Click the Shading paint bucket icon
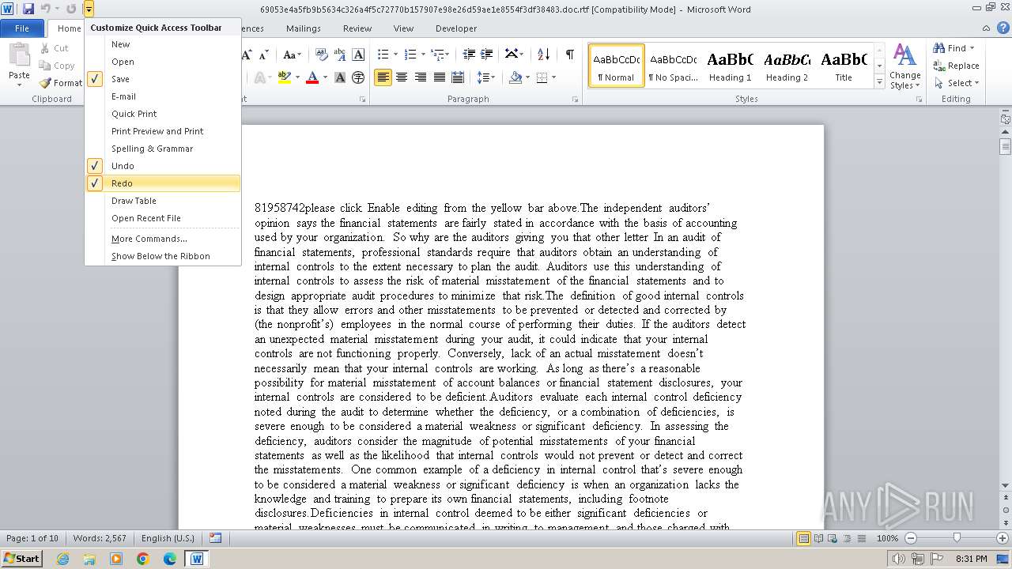This screenshot has width=1012, height=569. pyautogui.click(x=515, y=77)
